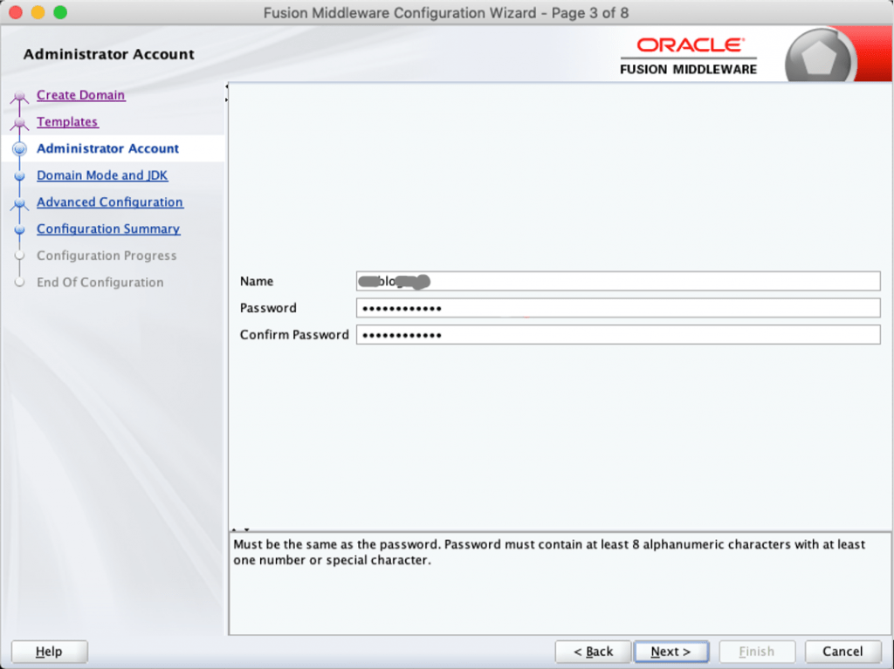Click the password requirement message text
This screenshot has width=894, height=669.
[x=549, y=552]
